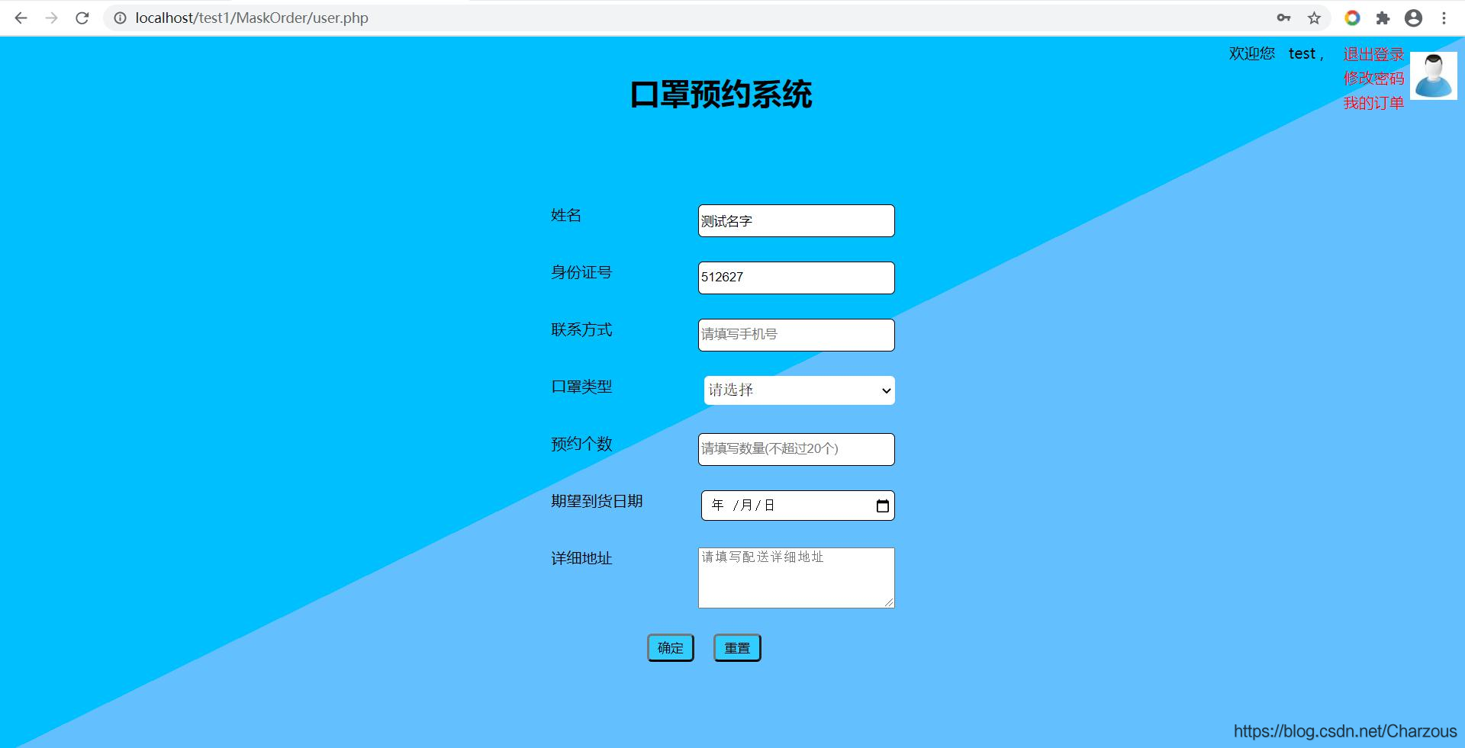Click the 身份证号 ID number field
The width and height of the screenshot is (1465, 748).
click(796, 278)
